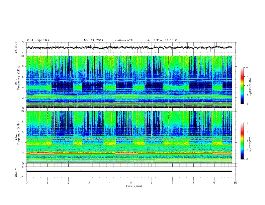The width and height of the screenshot is (265, 205).
Task: Click the "-3" tick on the ch.1 colorbar
Action: 247,67
